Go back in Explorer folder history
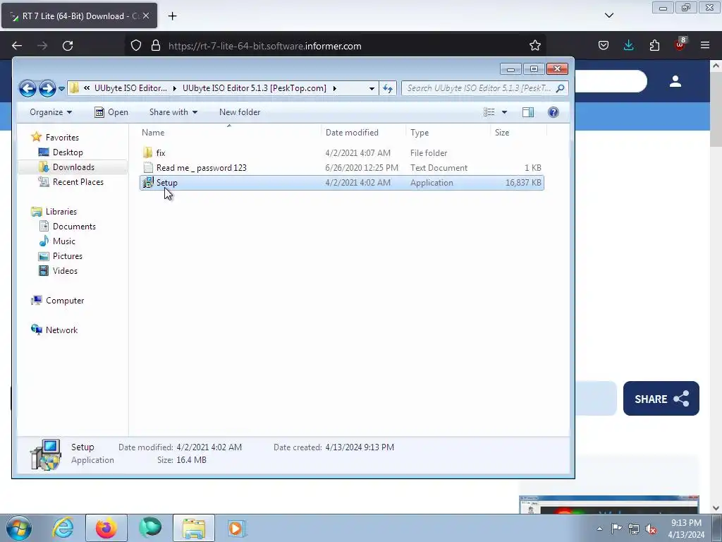 pyautogui.click(x=27, y=88)
